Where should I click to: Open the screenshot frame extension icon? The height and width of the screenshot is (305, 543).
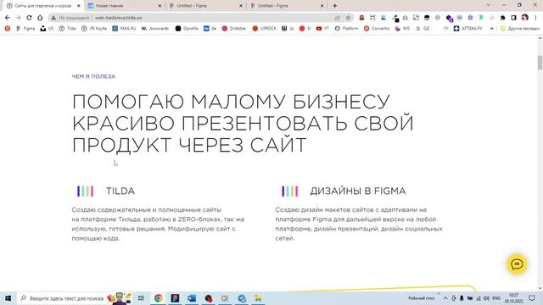tap(372, 18)
